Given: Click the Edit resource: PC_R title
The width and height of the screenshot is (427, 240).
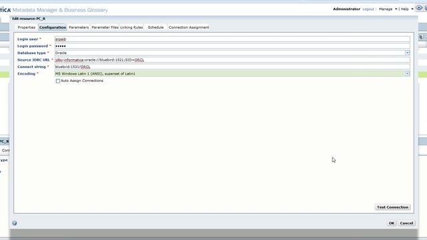Looking at the screenshot, I should point(29,19).
